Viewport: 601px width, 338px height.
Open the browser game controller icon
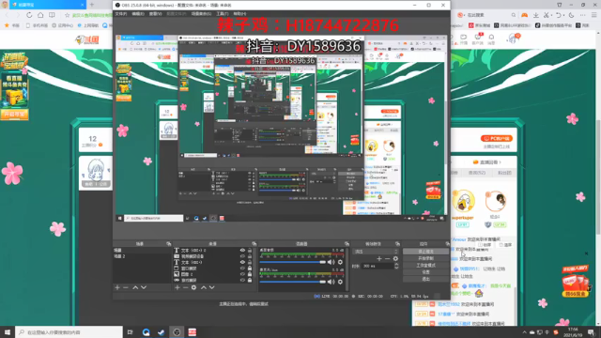[524, 15]
